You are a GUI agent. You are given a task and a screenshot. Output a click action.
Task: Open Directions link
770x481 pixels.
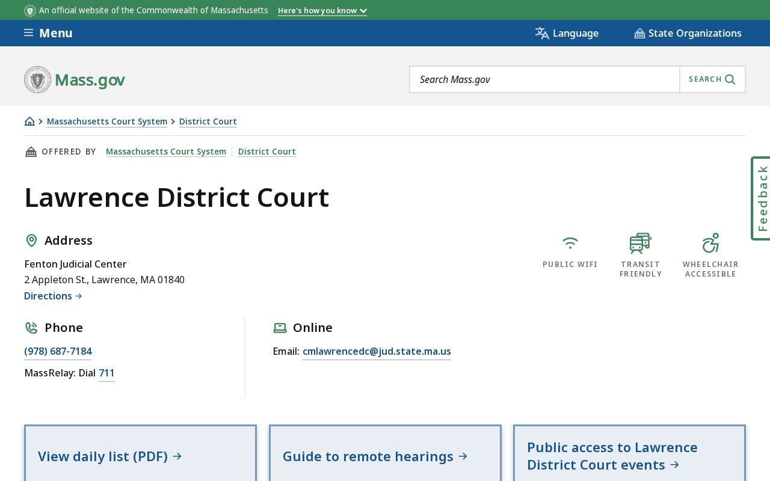[53, 296]
